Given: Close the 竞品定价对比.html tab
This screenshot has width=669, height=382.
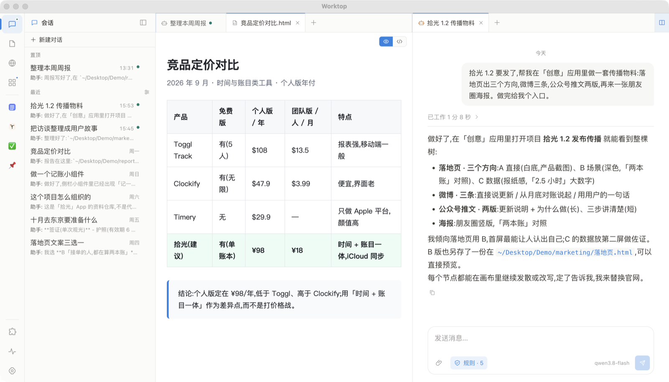Looking at the screenshot, I should point(298,23).
